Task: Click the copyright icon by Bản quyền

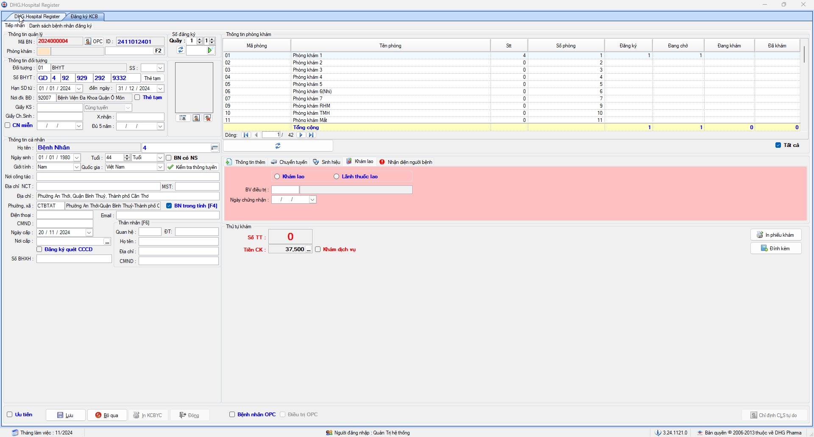Action: (700, 432)
